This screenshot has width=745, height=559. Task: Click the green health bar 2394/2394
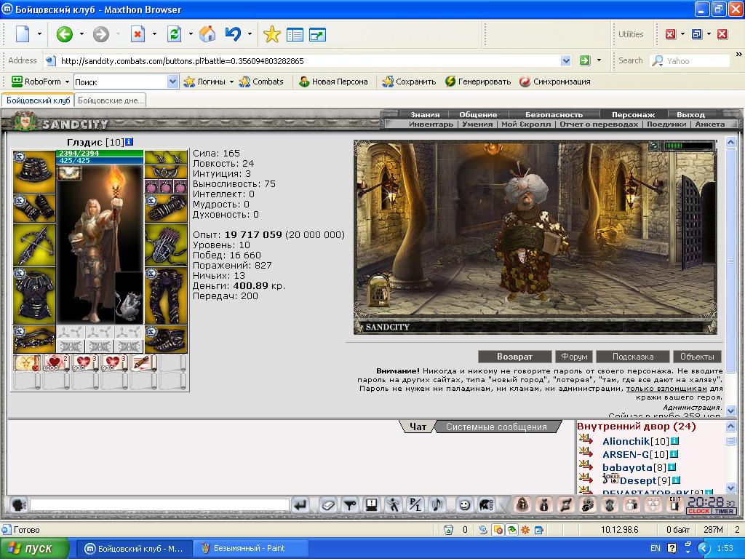click(100, 153)
